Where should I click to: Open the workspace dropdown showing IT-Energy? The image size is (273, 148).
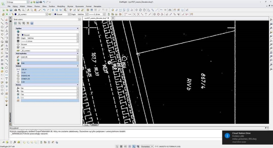[x=28, y=2]
